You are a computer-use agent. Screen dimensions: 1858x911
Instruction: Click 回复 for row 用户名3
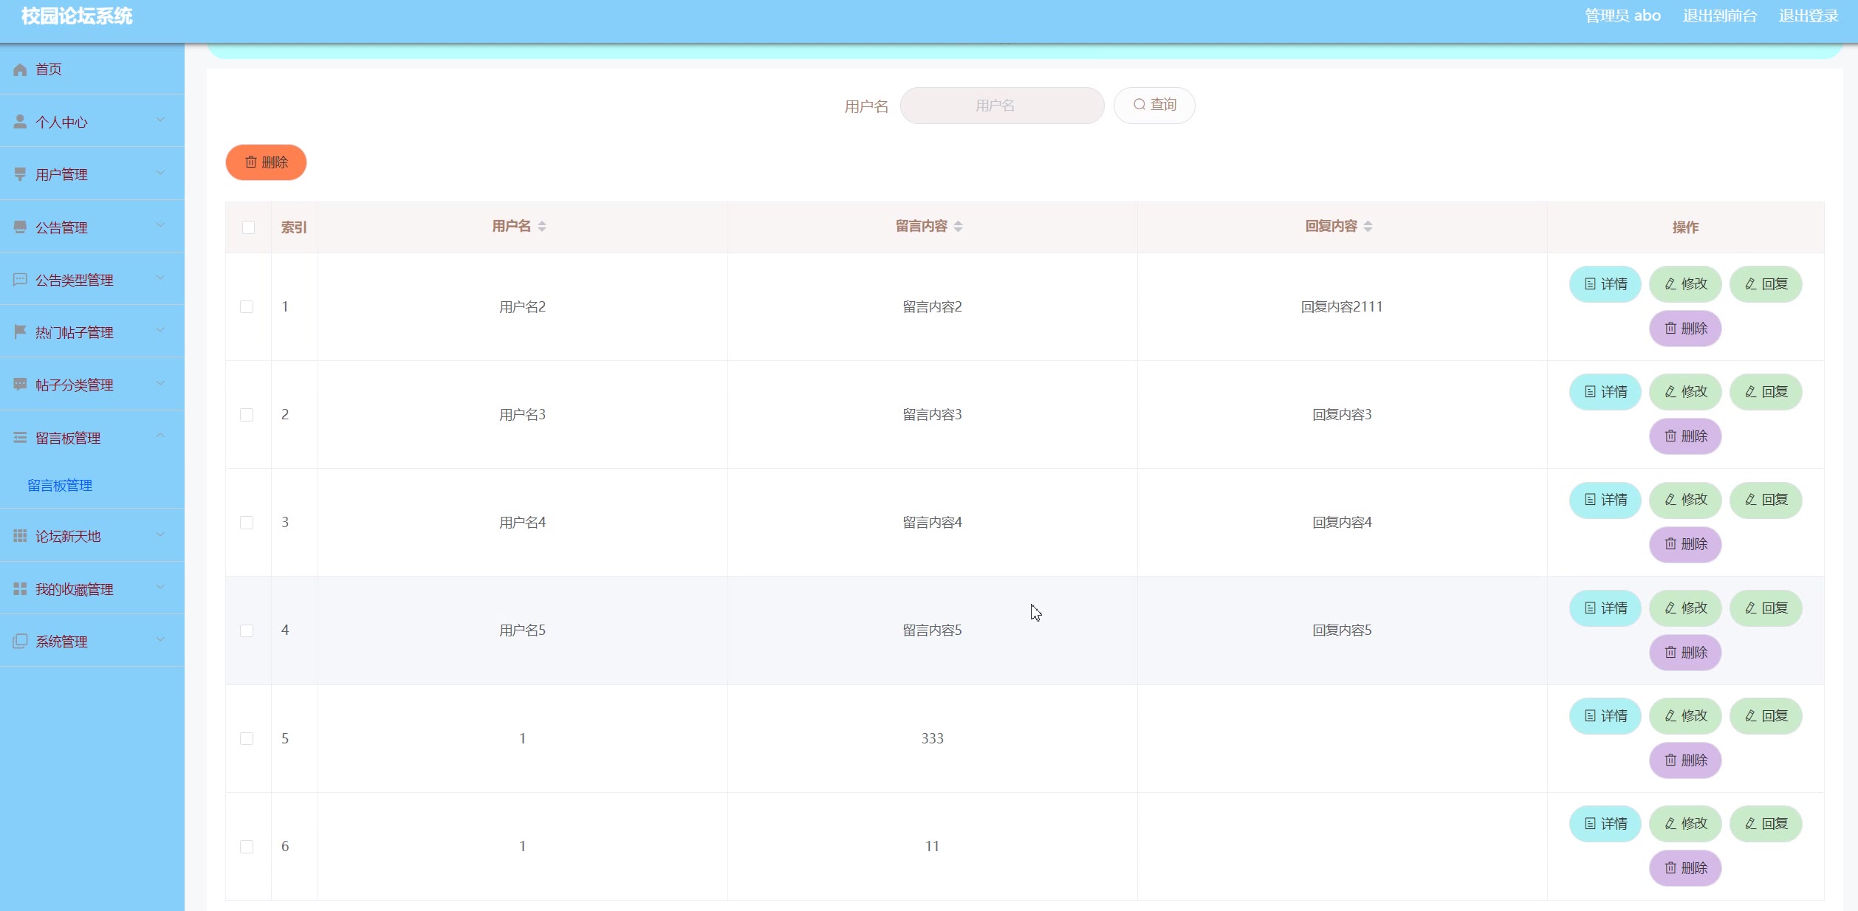1766,392
